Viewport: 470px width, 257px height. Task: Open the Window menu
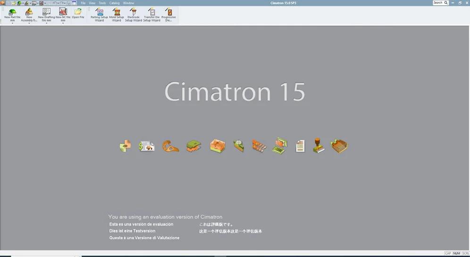click(x=128, y=3)
